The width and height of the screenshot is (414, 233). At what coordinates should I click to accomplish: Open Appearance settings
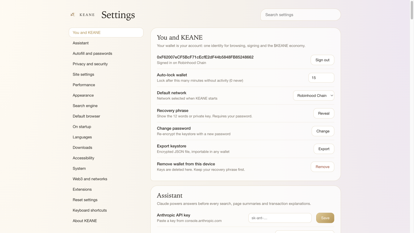coord(106,95)
